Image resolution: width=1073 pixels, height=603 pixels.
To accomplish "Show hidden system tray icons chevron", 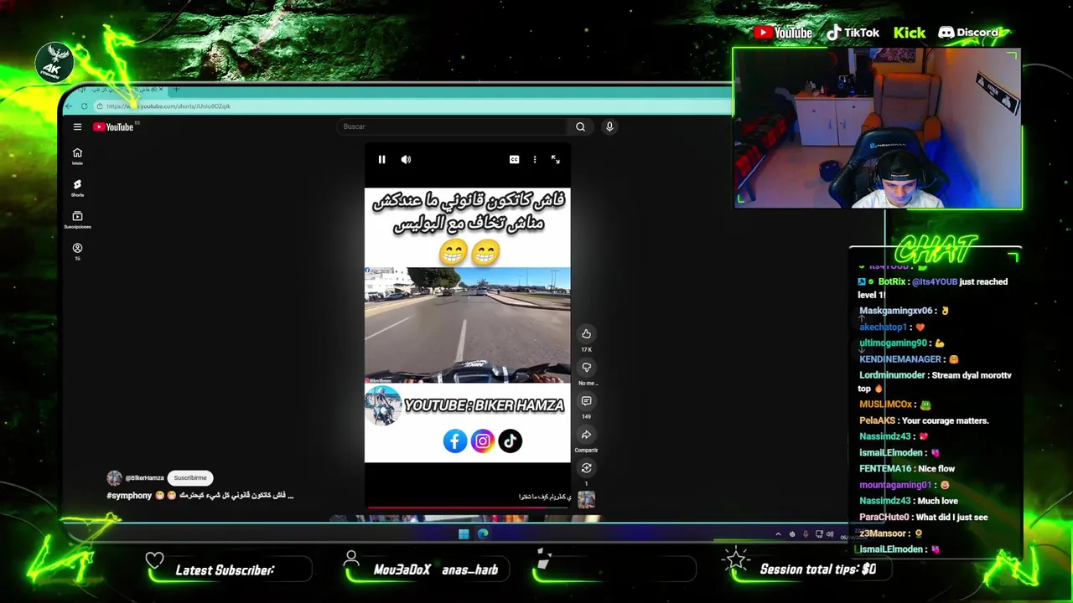I will tap(778, 534).
